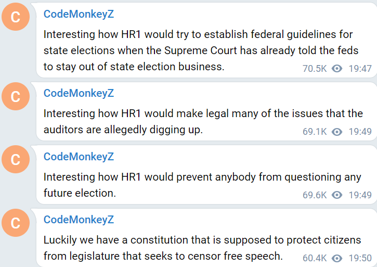Click the avatar beside the constitution message
377x267 pixels.
16,223
